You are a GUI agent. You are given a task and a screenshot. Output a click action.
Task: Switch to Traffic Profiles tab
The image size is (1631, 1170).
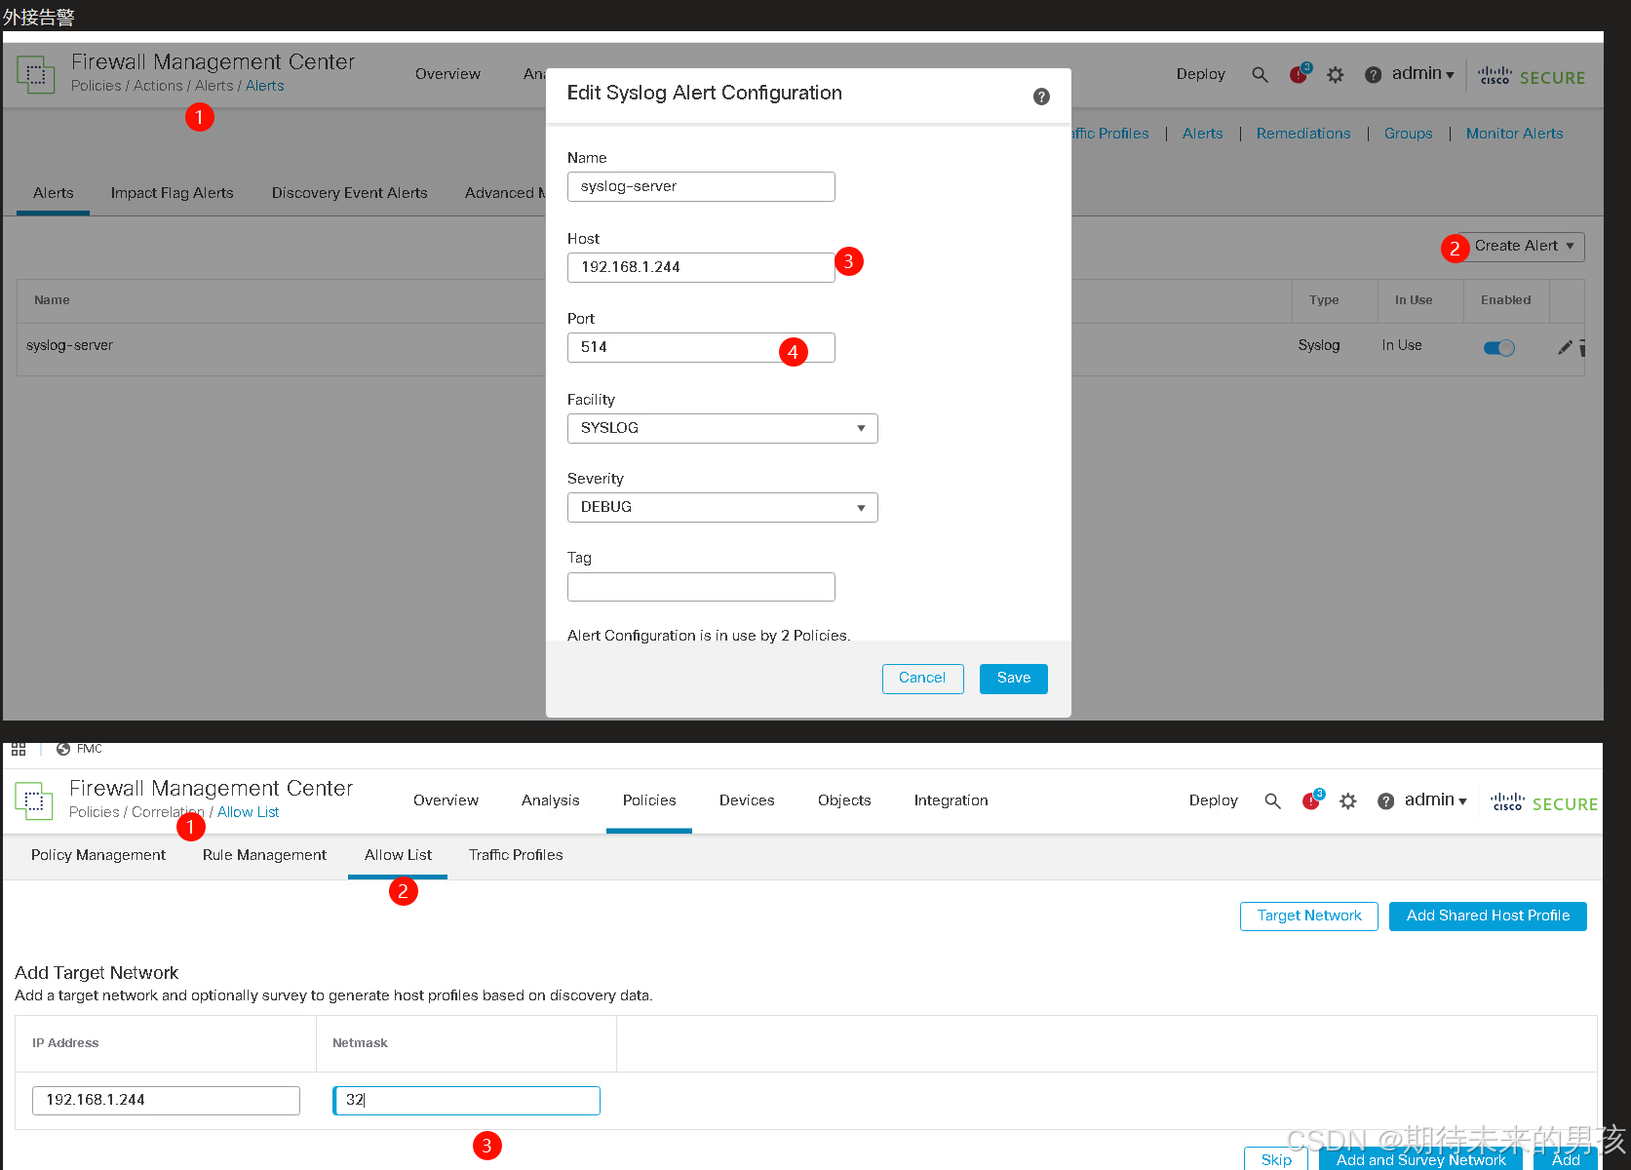[x=516, y=855]
